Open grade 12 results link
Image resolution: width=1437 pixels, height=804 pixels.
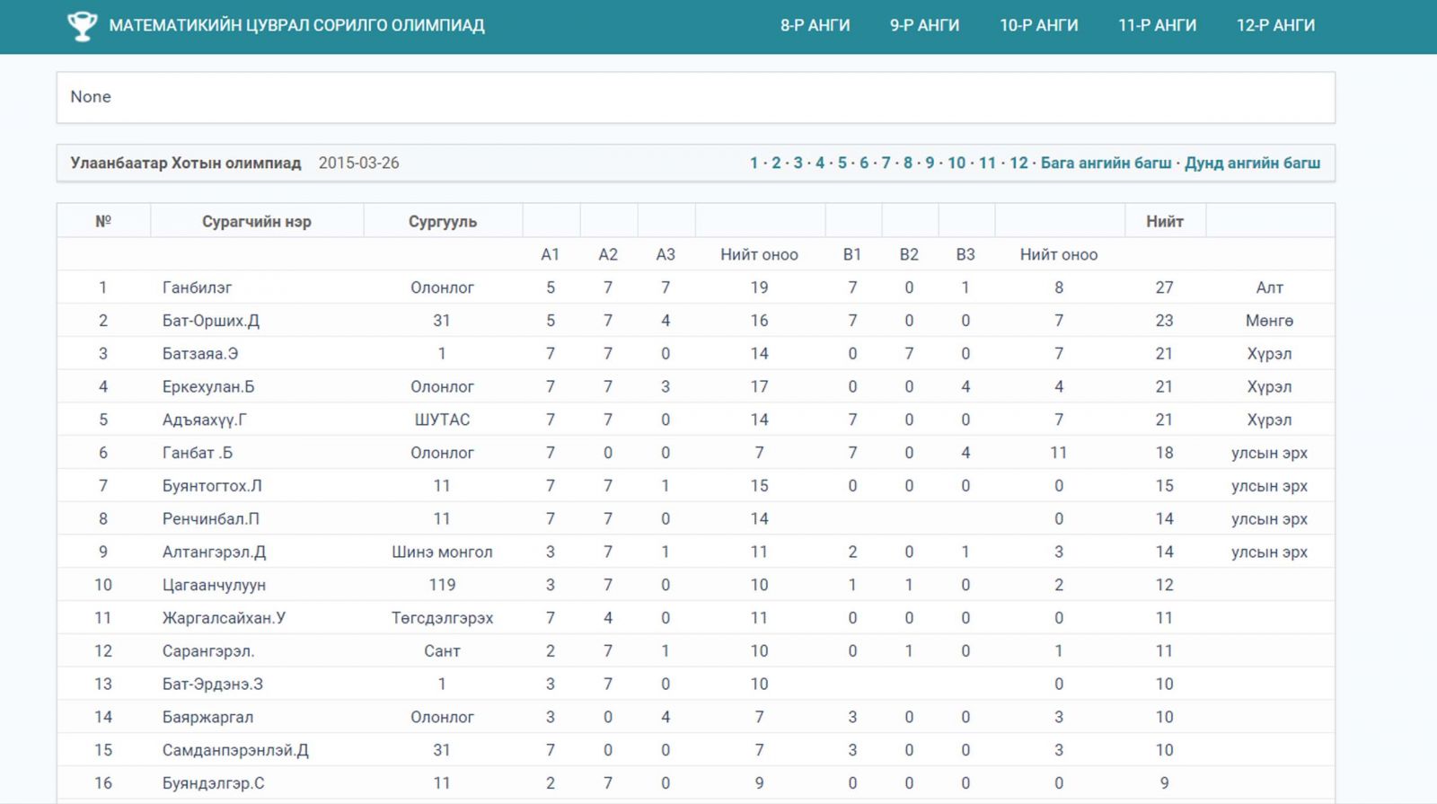coord(1018,163)
